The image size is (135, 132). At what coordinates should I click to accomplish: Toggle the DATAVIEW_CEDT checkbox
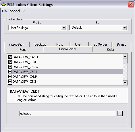10,71
